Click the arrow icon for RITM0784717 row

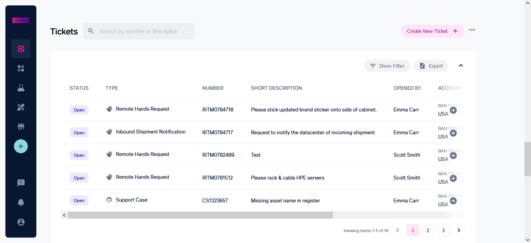pyautogui.click(x=453, y=133)
